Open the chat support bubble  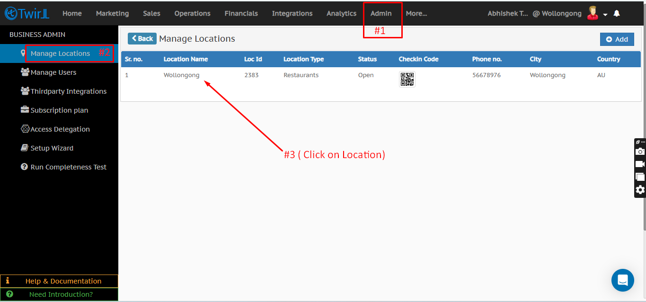point(622,280)
